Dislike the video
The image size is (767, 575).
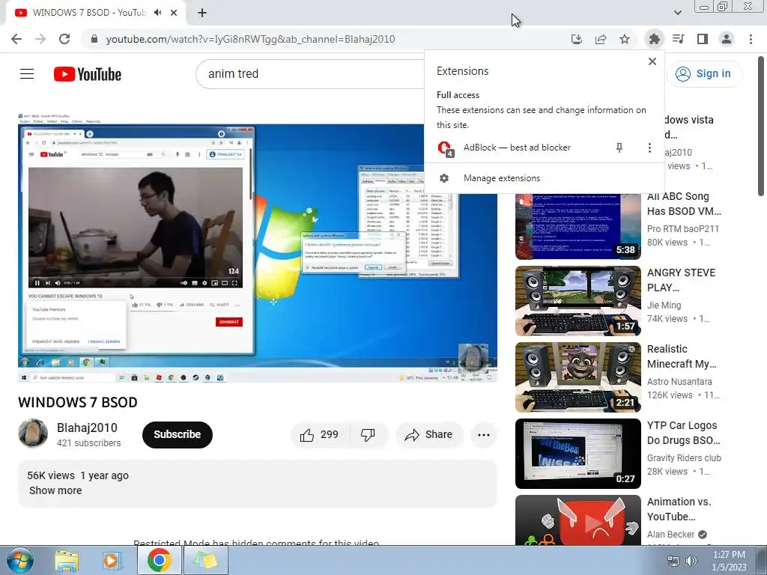click(x=368, y=435)
